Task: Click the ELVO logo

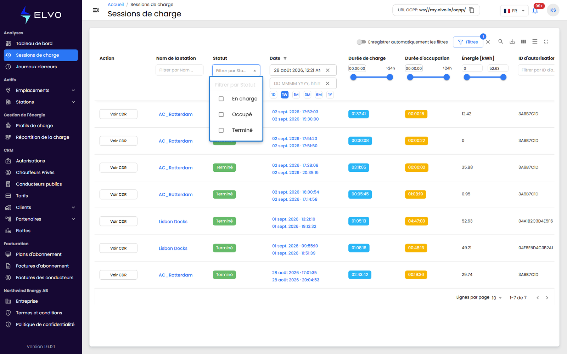Action: coord(41,15)
